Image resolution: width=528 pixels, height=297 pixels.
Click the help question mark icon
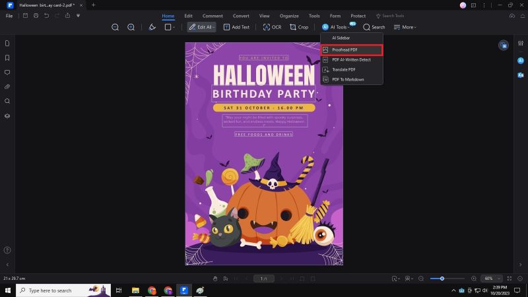[7, 250]
